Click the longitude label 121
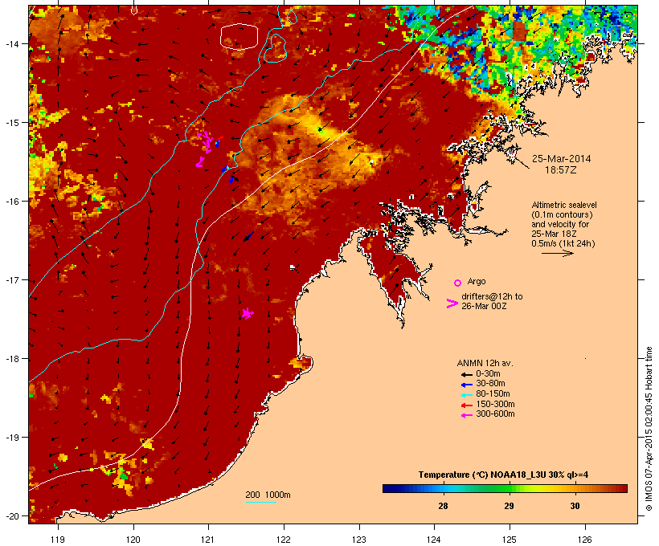The height and width of the screenshot is (546, 659). point(208,540)
